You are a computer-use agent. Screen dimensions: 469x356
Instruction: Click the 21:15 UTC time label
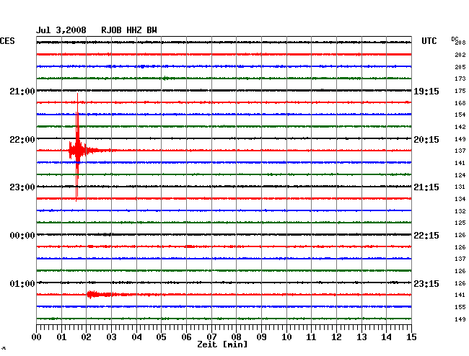[426, 187]
